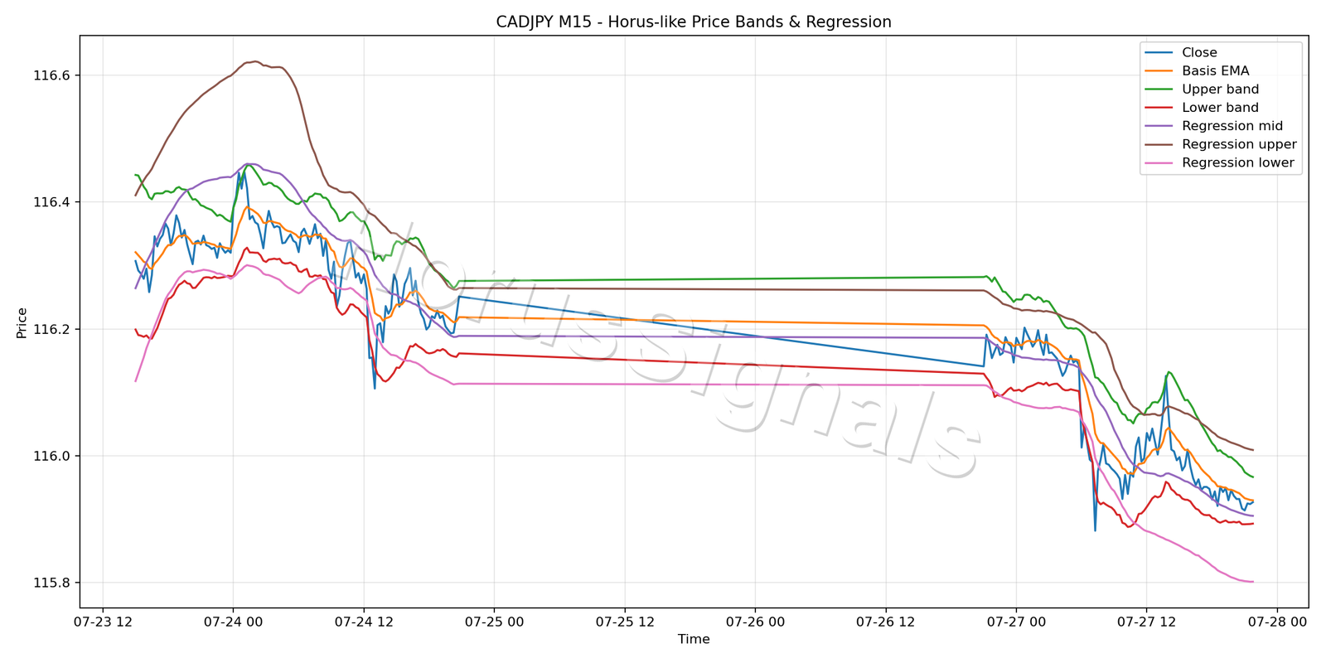Click the 116.4 y-axis tick label
Viewport: 1326px width, 663px height.
(x=52, y=202)
